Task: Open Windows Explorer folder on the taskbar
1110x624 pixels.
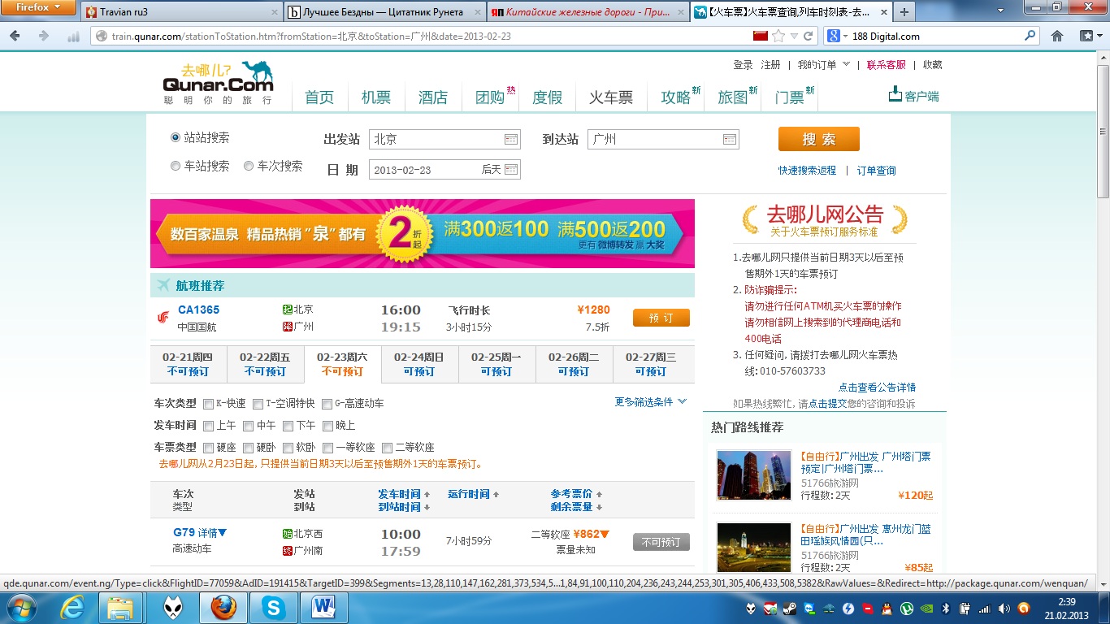Action: click(120, 607)
